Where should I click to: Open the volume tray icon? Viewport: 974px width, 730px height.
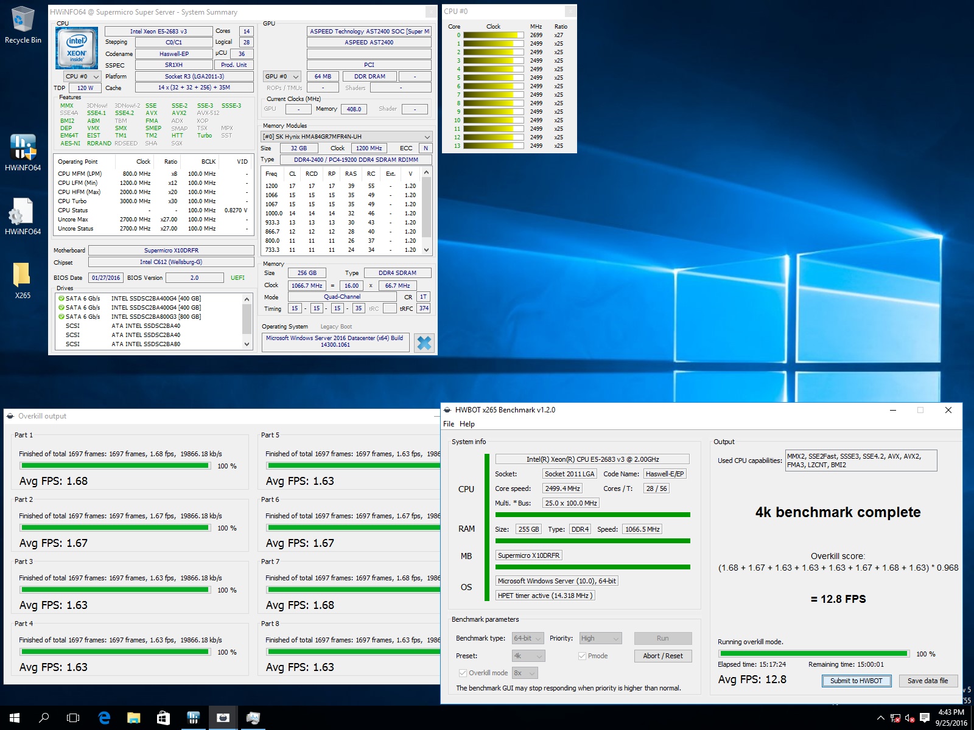coord(910,718)
